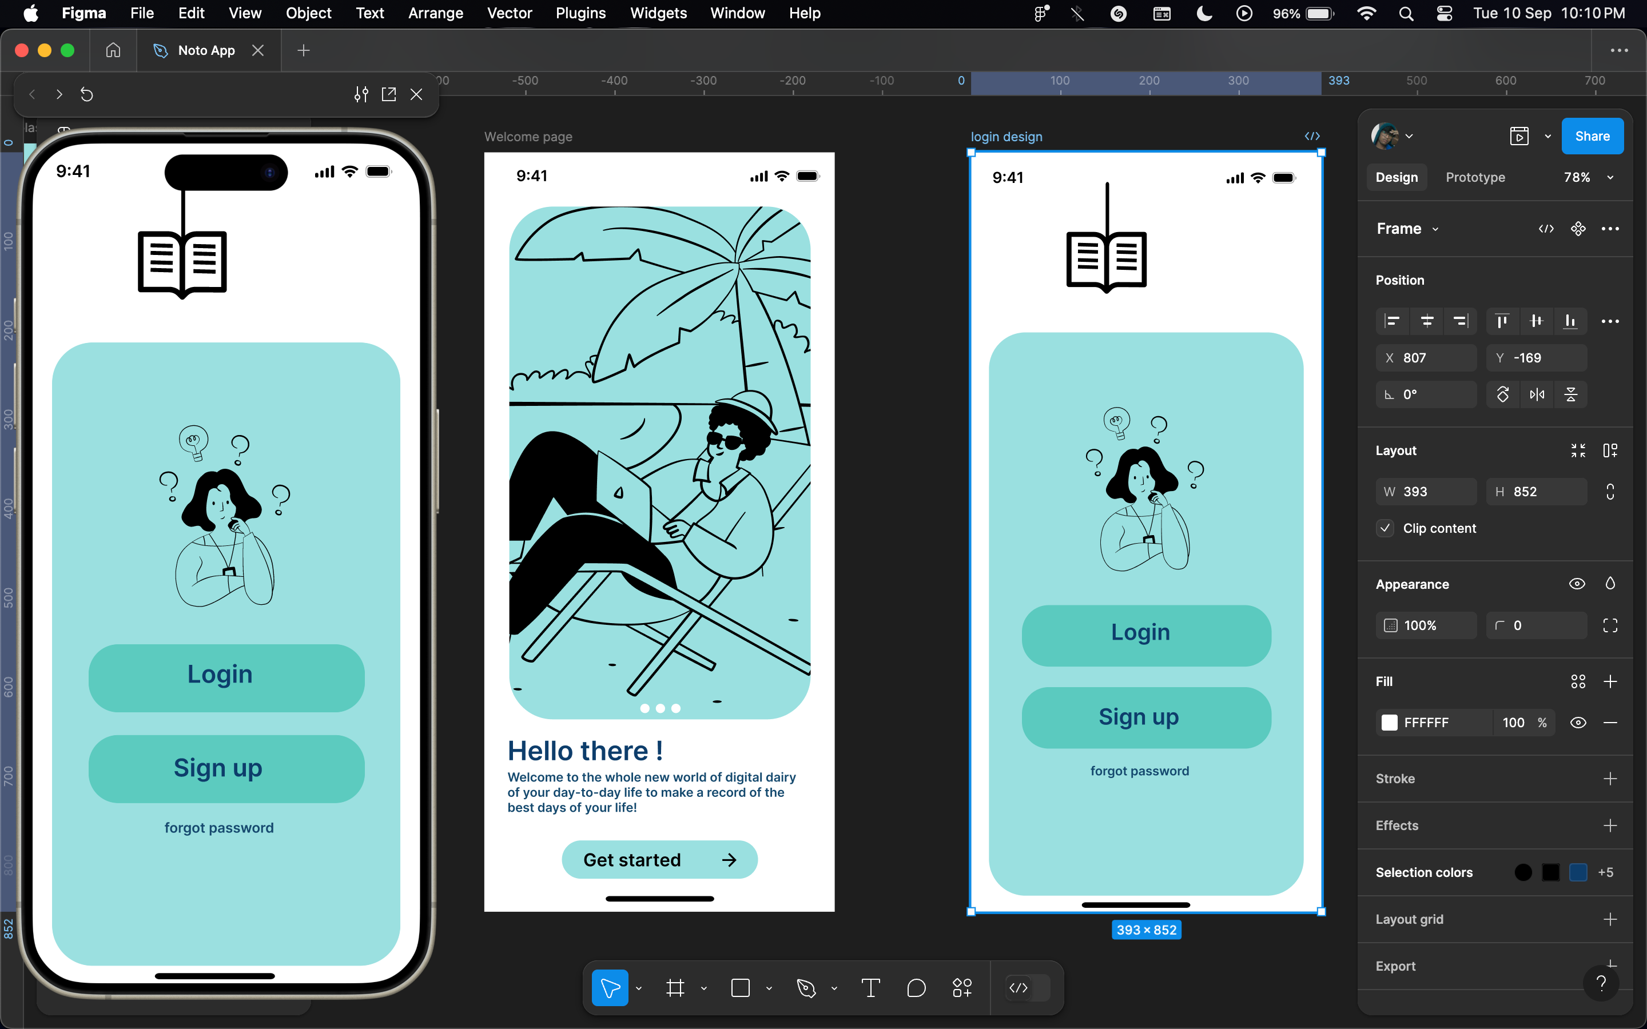1647x1029 pixels.
Task: Toggle the Clip content checkbox
Action: [1385, 528]
